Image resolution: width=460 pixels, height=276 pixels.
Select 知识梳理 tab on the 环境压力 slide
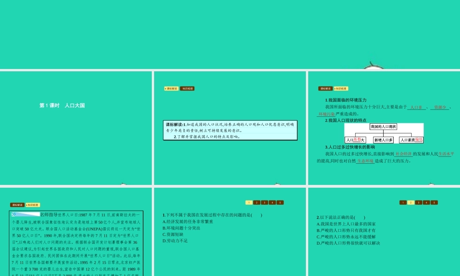click(x=341, y=89)
